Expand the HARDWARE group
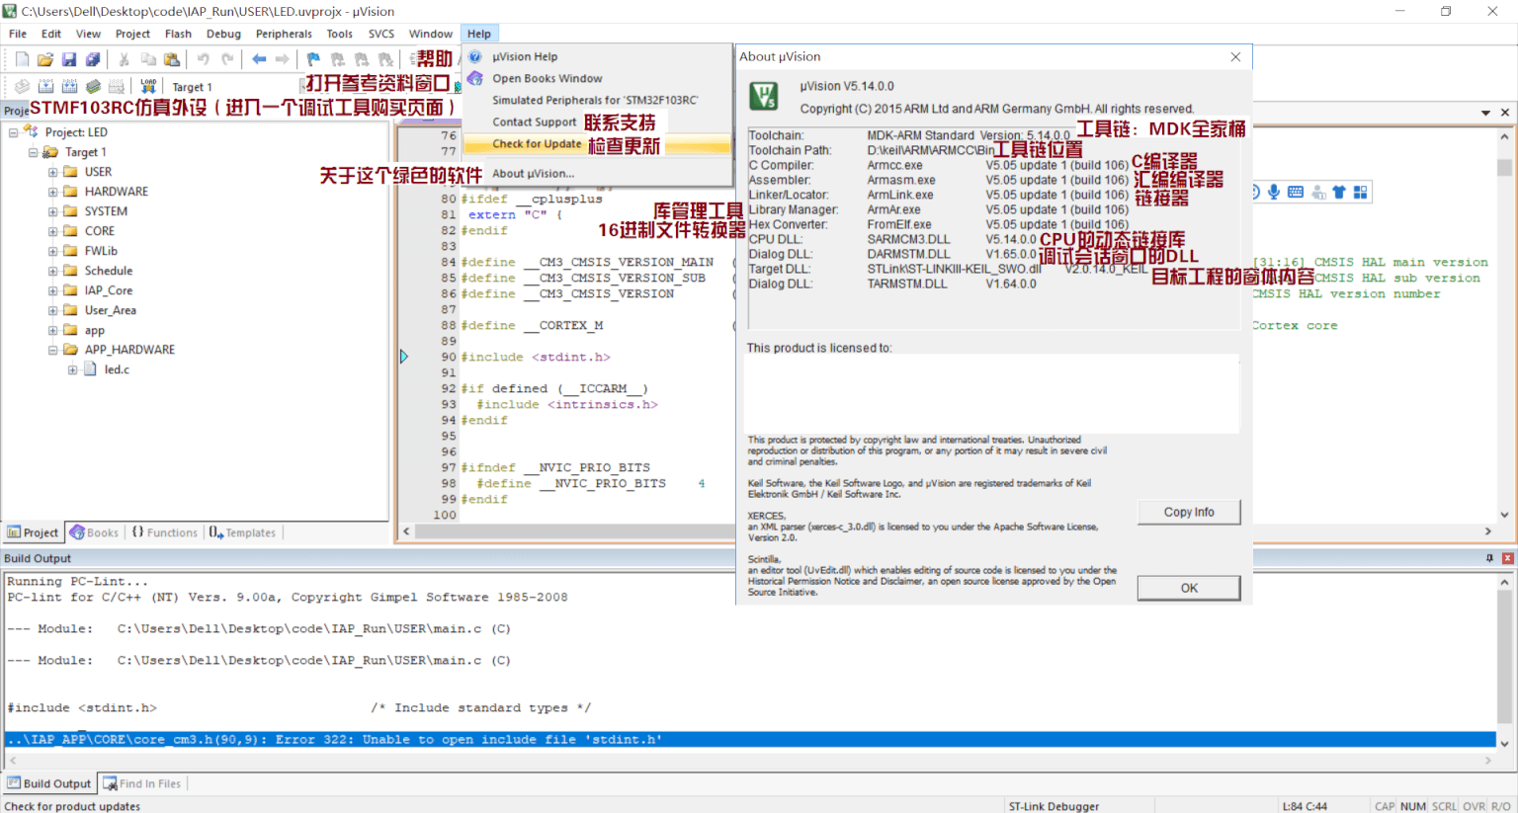This screenshot has height=813, width=1518. pos(52,192)
